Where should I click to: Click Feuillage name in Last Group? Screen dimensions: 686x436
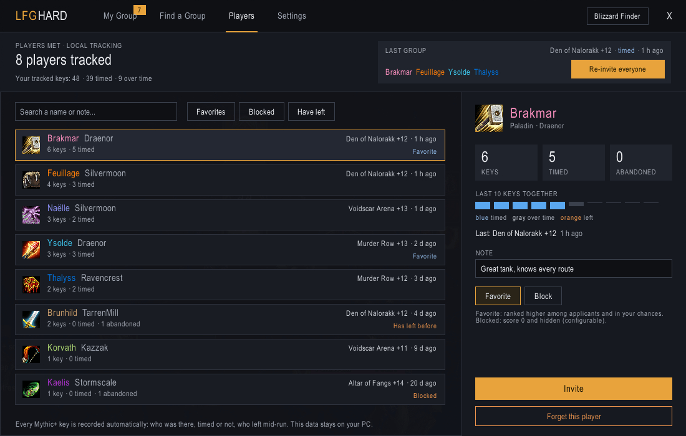(x=430, y=72)
